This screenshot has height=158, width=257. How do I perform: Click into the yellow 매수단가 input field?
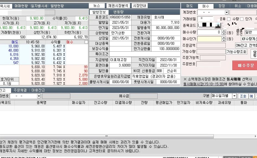point(209,39)
